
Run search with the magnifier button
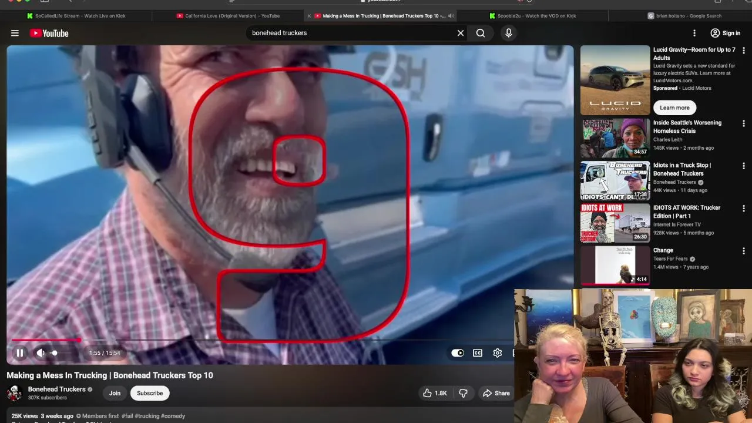[481, 33]
